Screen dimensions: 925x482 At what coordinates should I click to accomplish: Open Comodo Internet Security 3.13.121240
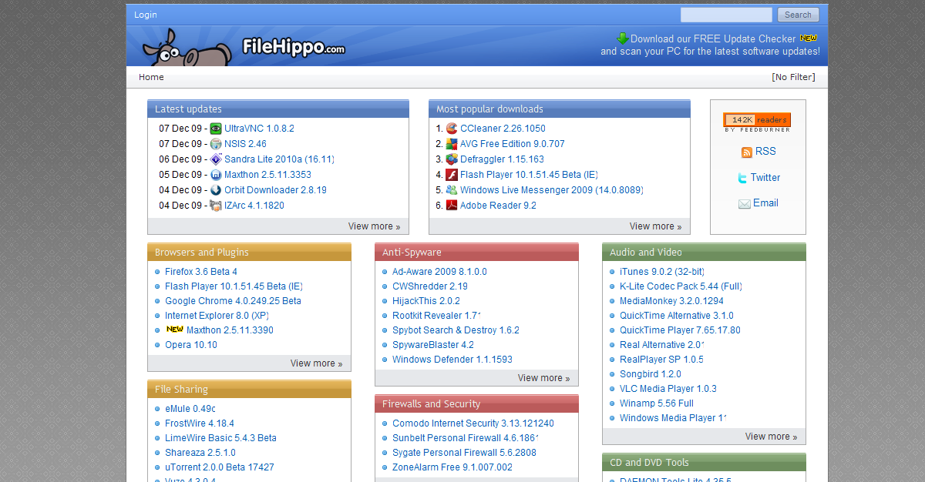click(x=473, y=423)
